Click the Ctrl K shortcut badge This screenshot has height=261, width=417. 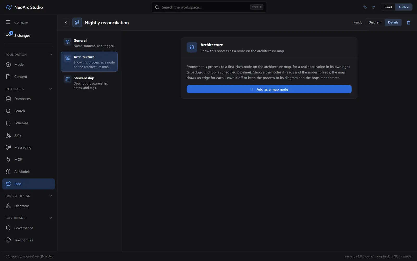pyautogui.click(x=257, y=7)
